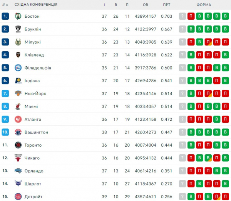Click the Atlanta Hawks team logo
The width and height of the screenshot is (231, 201).
[18, 119]
